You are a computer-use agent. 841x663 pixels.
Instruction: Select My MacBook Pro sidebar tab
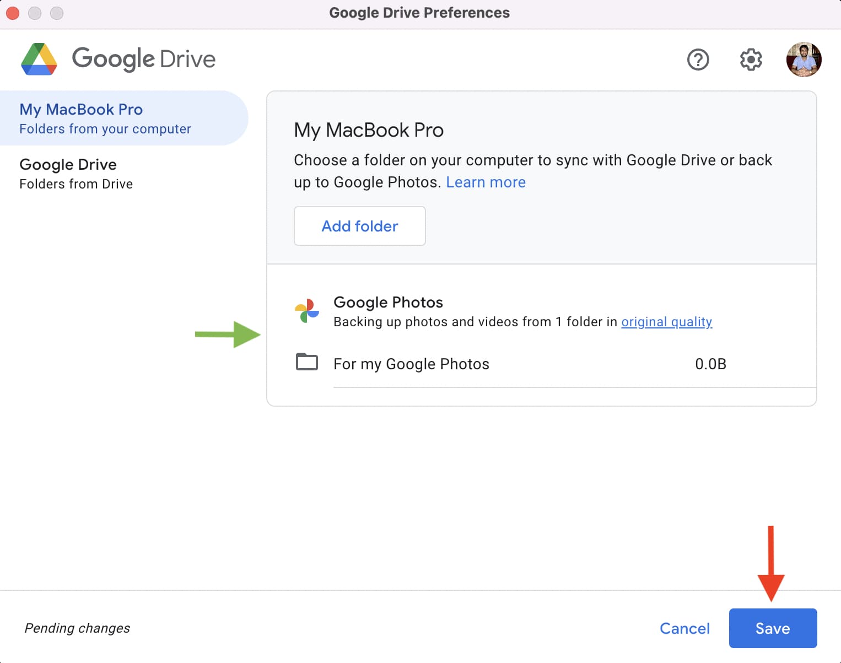[x=124, y=118]
